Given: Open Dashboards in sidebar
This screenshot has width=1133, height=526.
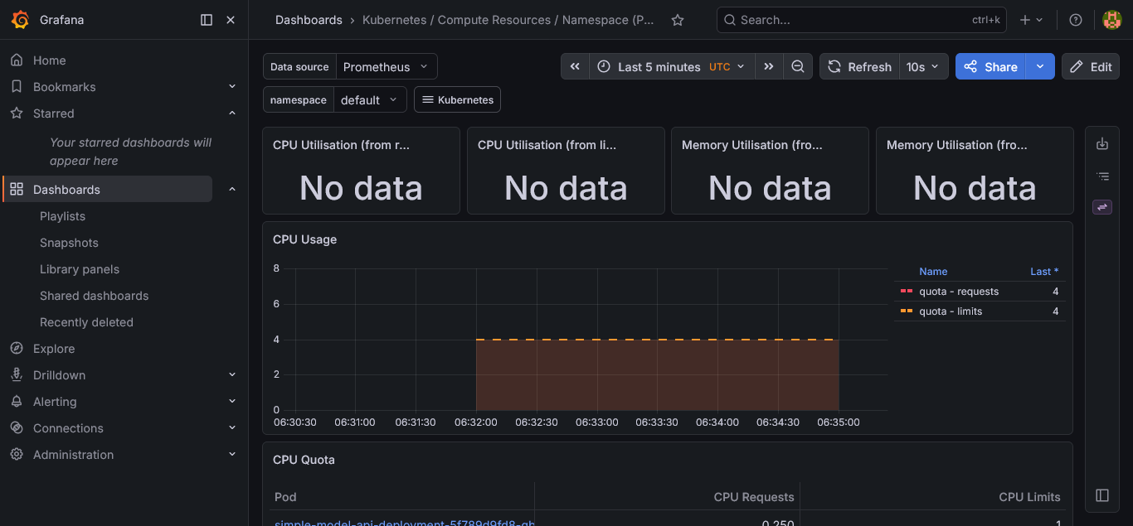Looking at the screenshot, I should tap(66, 190).
